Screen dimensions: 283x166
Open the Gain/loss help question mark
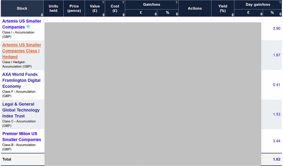pos(176,3)
